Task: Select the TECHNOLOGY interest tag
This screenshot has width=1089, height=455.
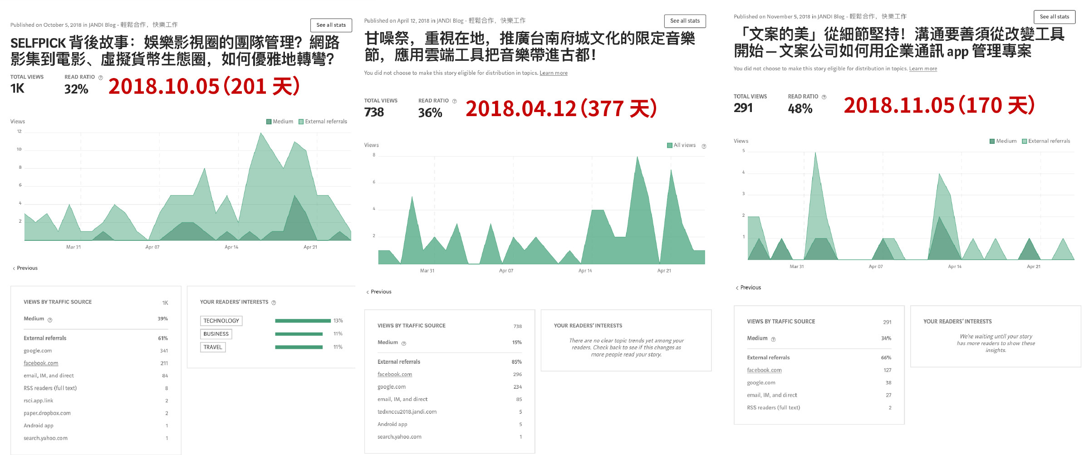Action: [x=221, y=321]
